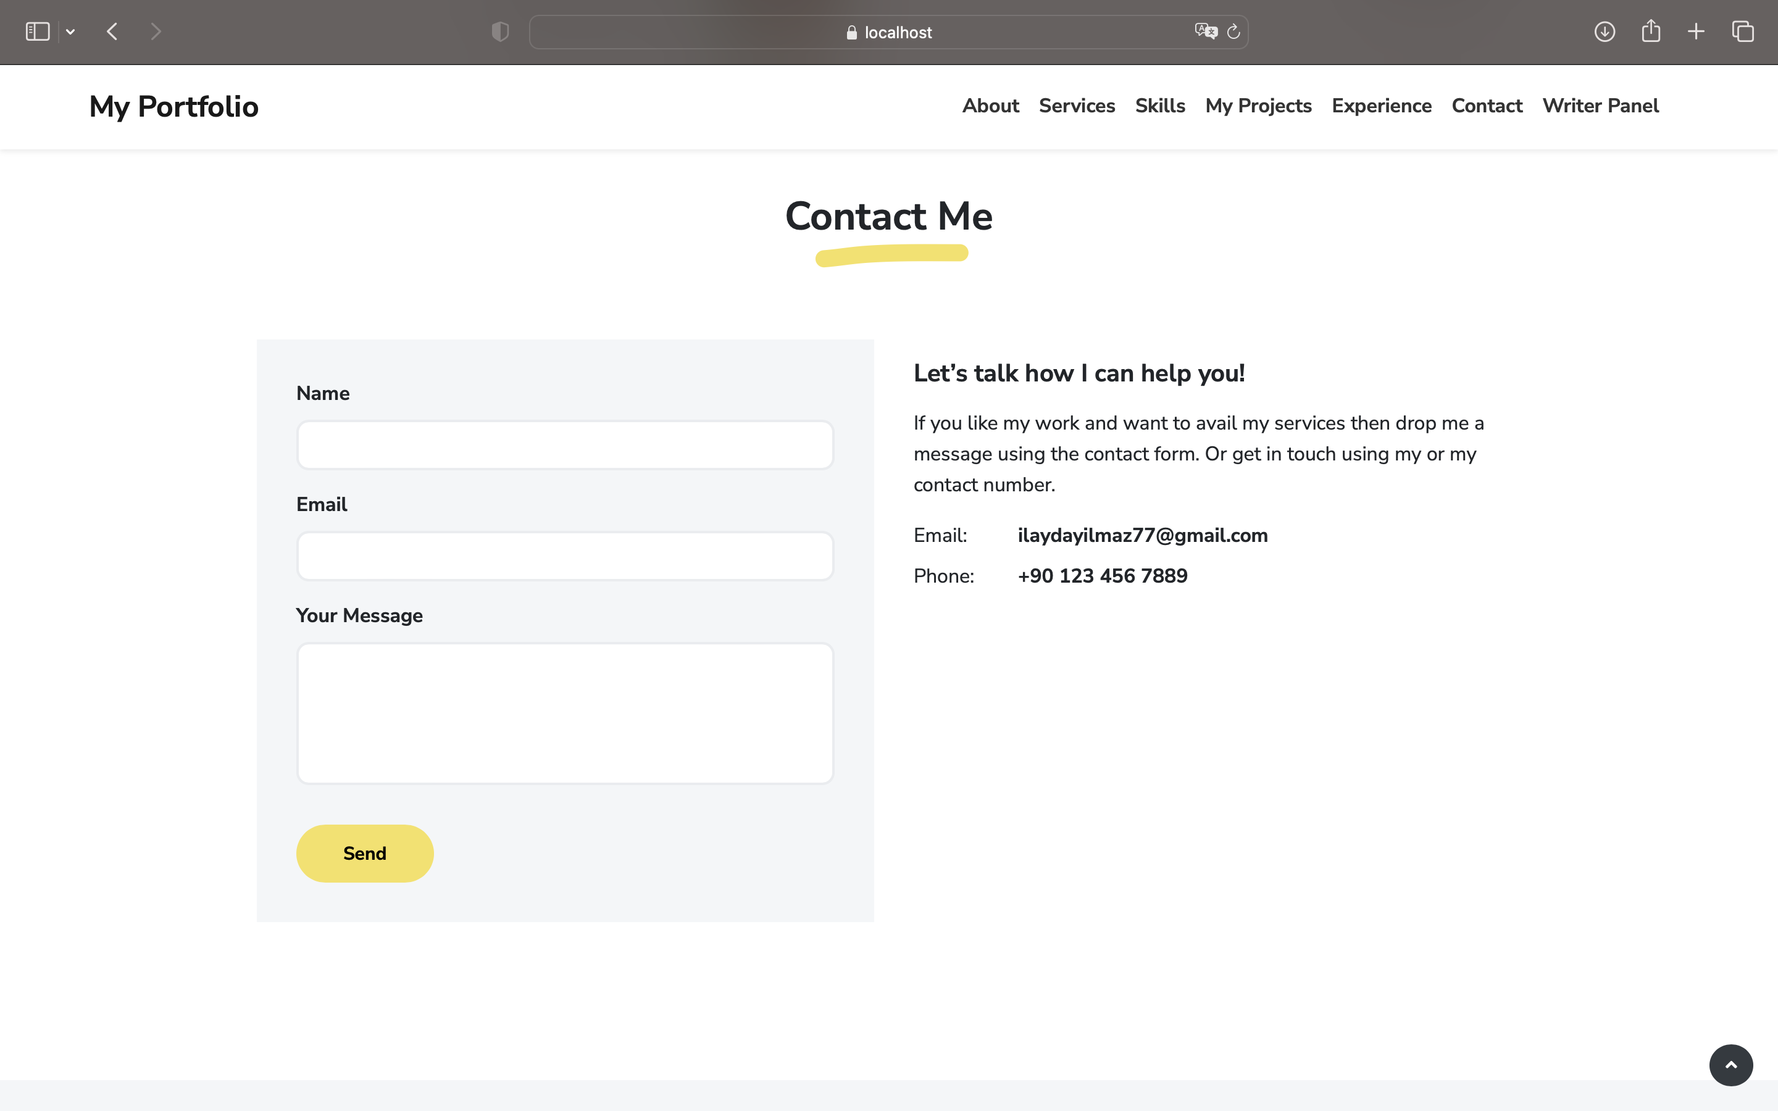Click the Your Message text area
This screenshot has width=1778, height=1111.
click(x=565, y=713)
